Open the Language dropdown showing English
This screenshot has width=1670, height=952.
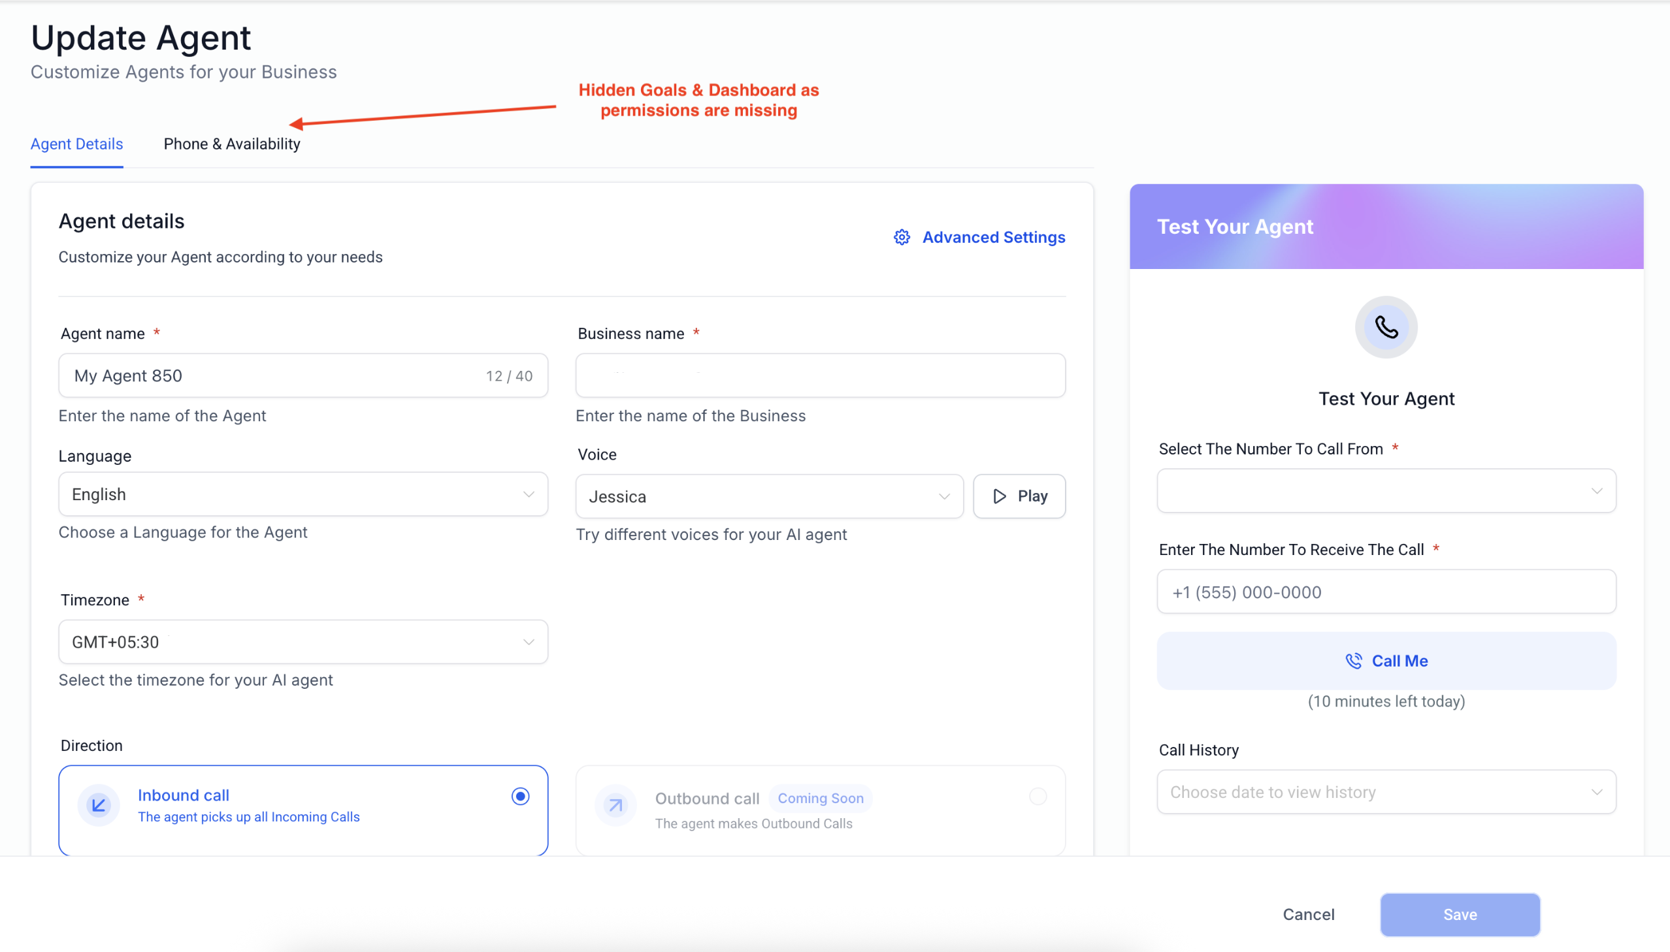click(x=303, y=494)
